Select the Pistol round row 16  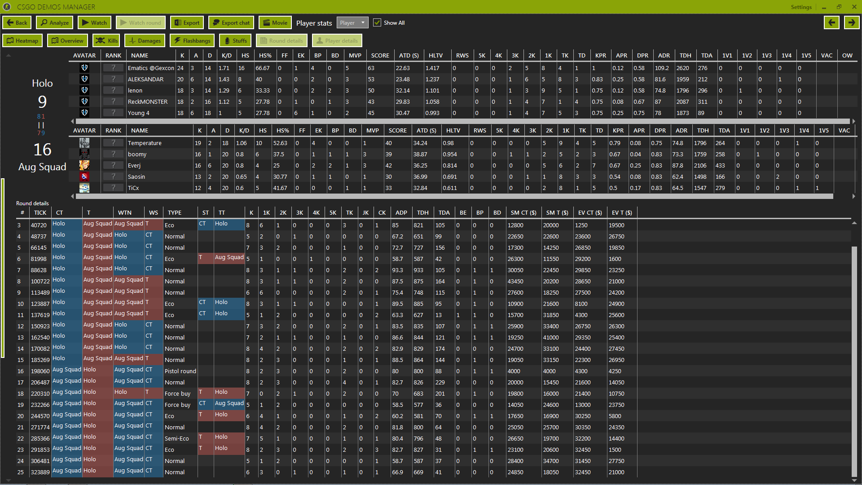(x=433, y=371)
